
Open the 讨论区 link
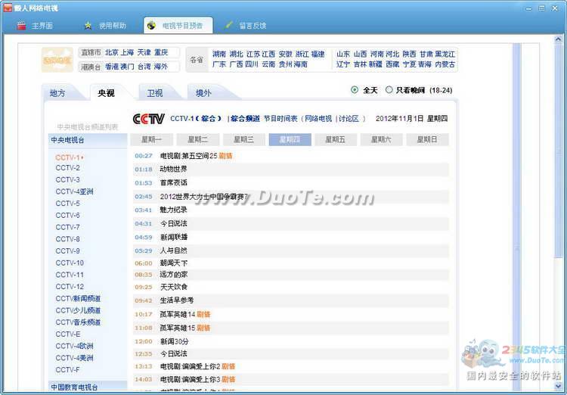[x=349, y=118]
